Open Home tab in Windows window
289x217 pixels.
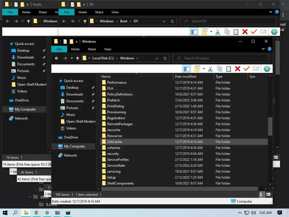pos(75,49)
